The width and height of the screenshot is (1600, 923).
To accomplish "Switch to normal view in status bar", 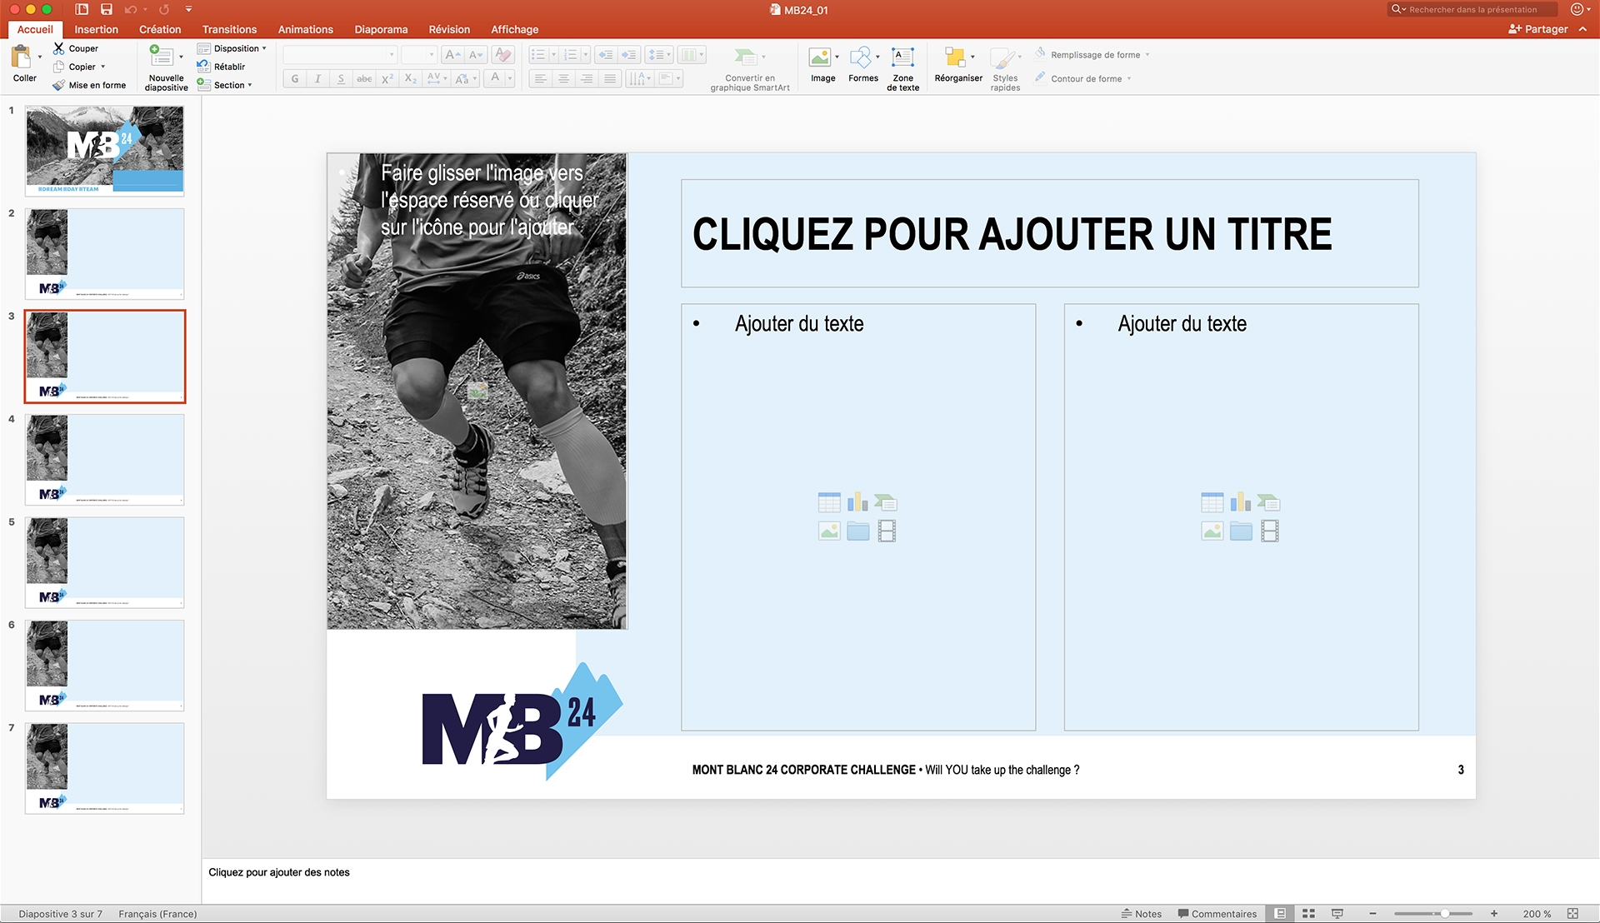I will coord(1280,914).
